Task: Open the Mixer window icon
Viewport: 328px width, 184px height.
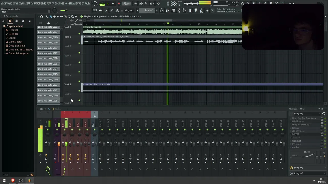Action: pyautogui.click(x=179, y=10)
